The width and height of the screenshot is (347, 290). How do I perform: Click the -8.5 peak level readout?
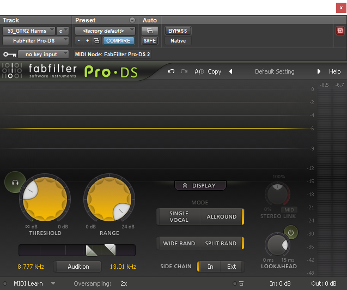pyautogui.click(x=324, y=85)
